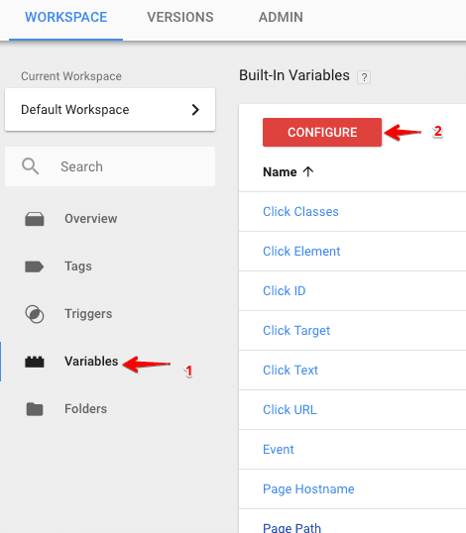Open the Click URL variable
This screenshot has width=466, height=533.
point(290,410)
